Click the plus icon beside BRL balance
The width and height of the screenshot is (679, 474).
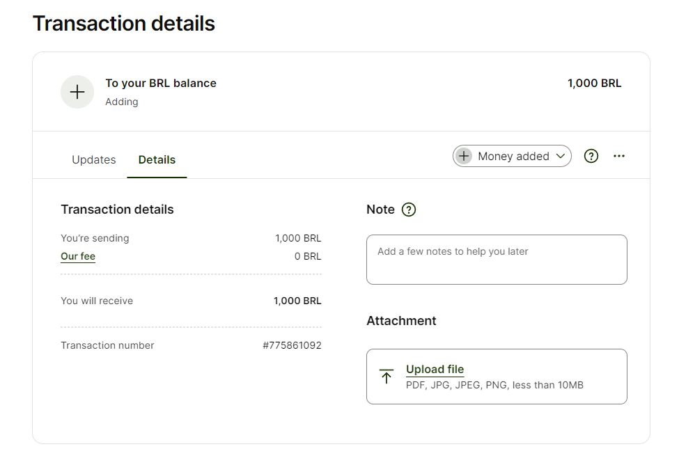77,92
